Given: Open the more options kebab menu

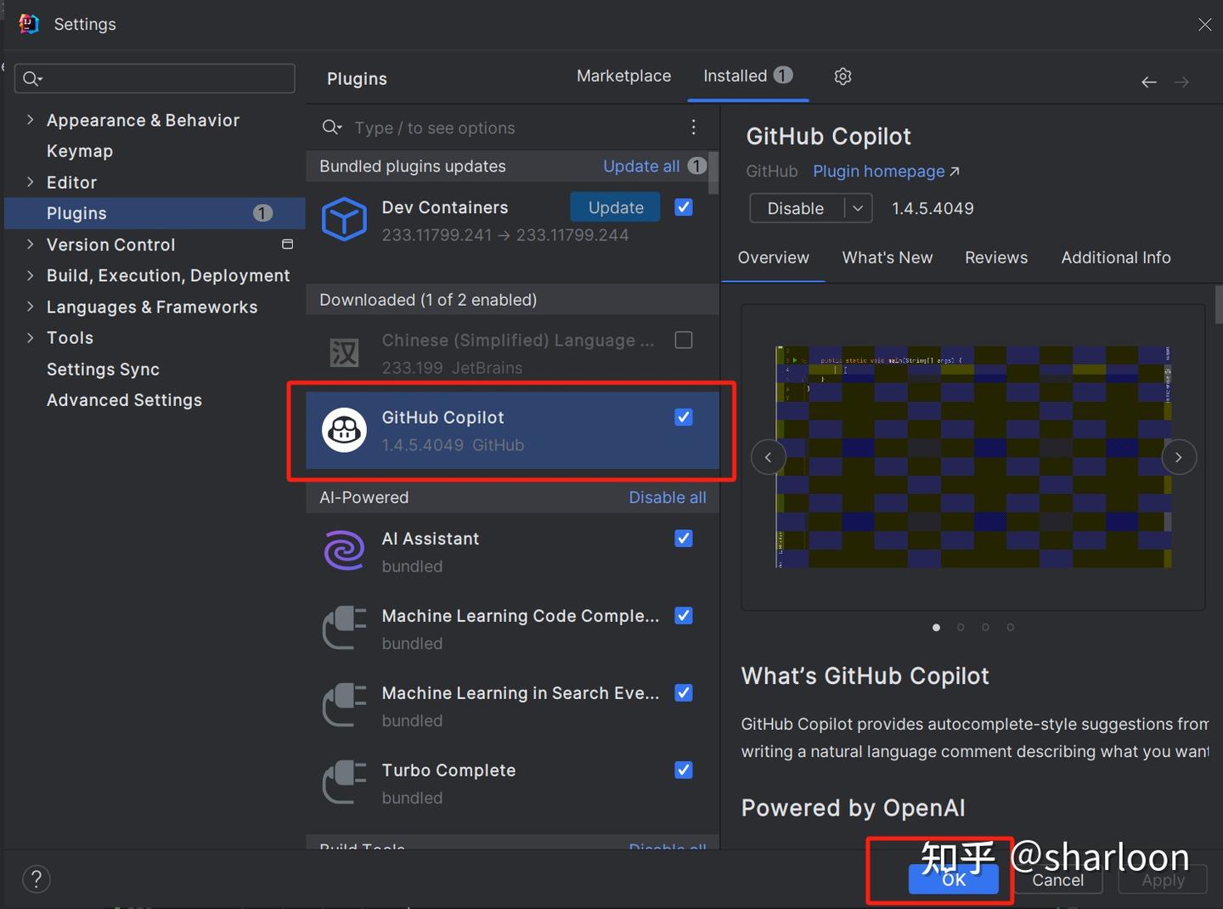Looking at the screenshot, I should tap(693, 127).
